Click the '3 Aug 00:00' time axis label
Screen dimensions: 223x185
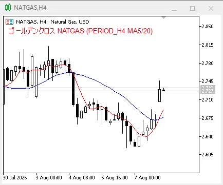click(49, 178)
